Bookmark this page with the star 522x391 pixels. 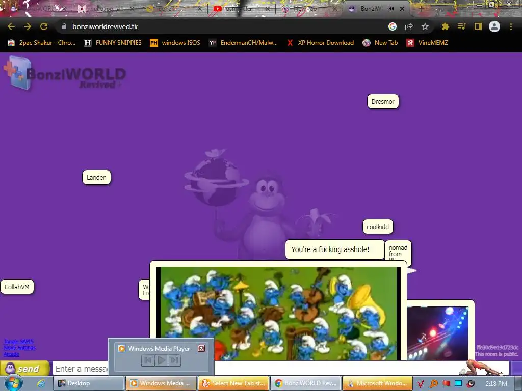click(425, 26)
